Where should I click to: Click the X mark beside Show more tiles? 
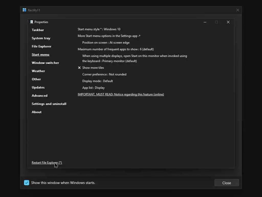(79, 68)
